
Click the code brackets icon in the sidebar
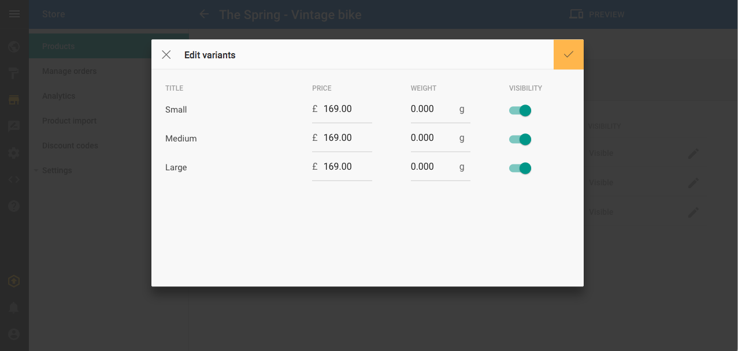point(14,179)
